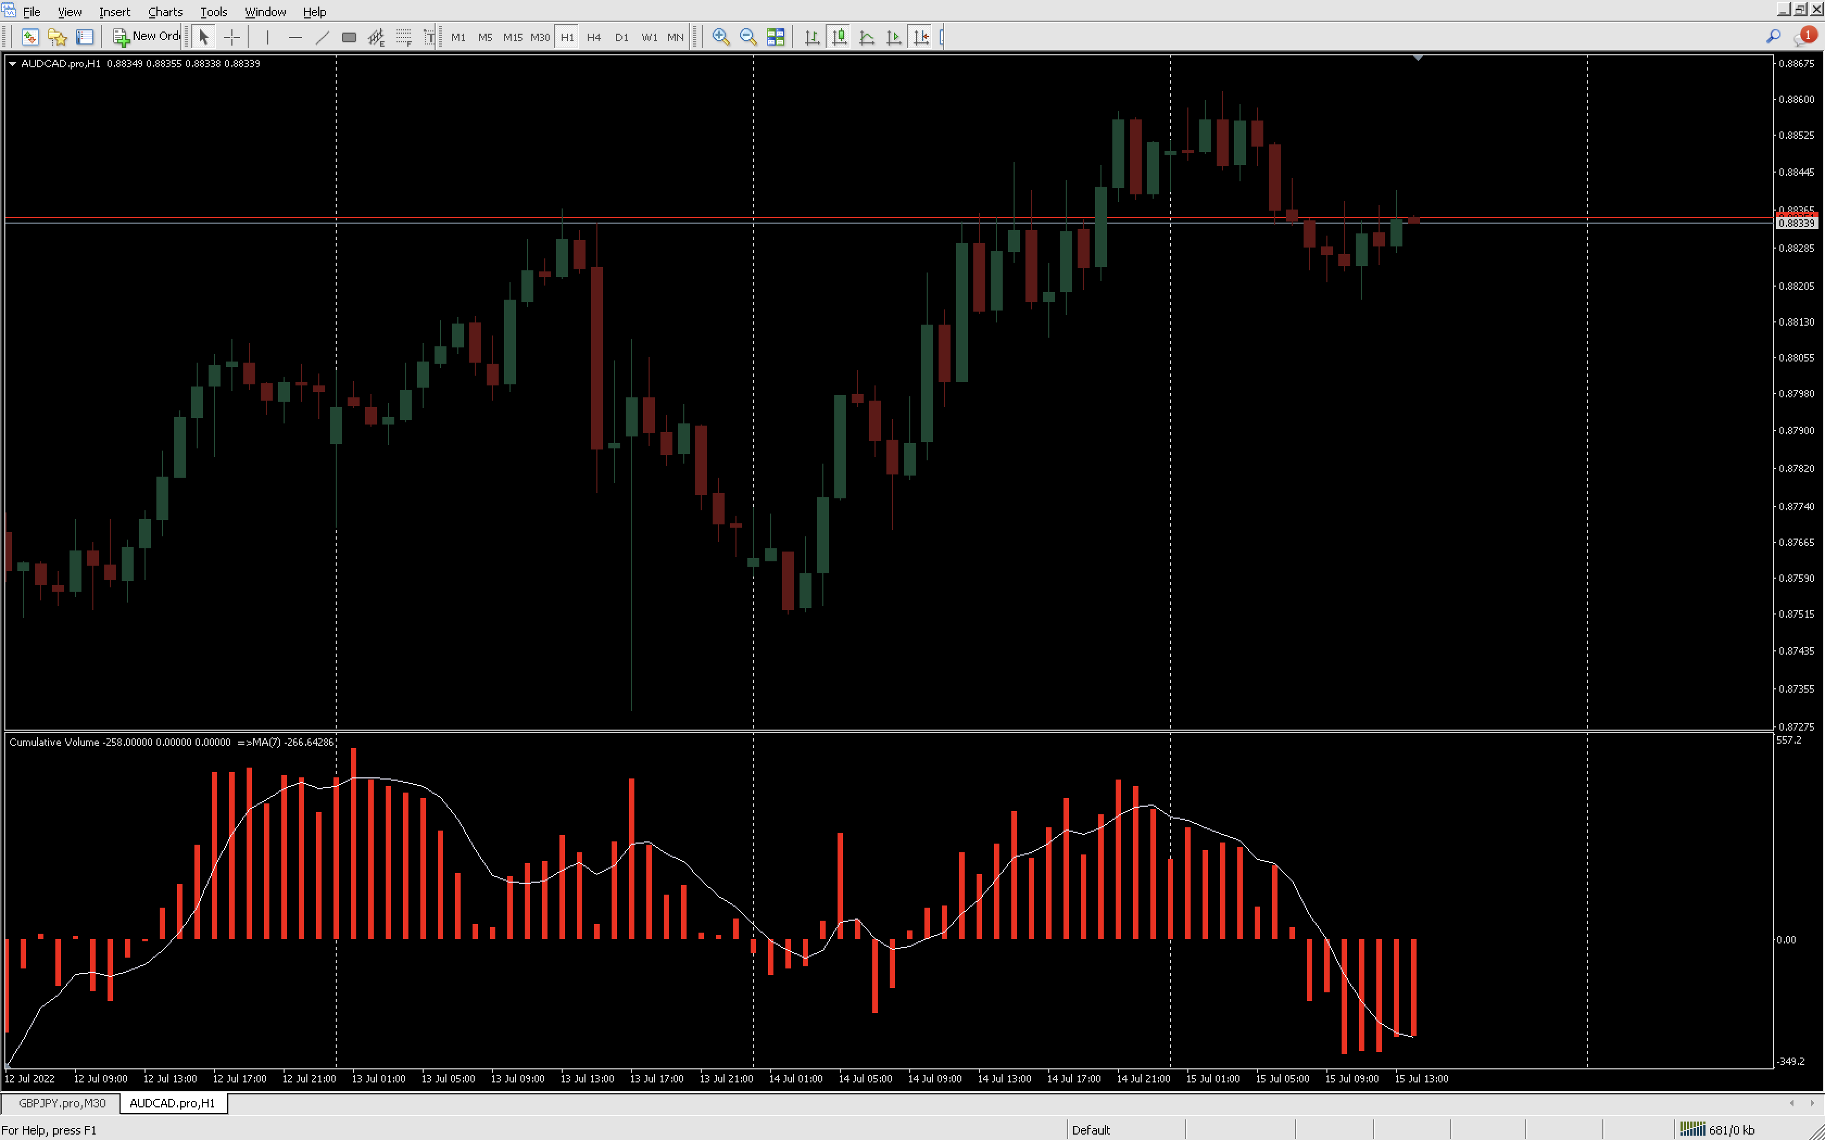
Task: Toggle candlestick chart mode
Action: [839, 37]
